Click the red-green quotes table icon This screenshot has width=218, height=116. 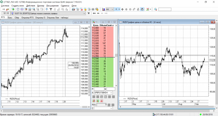pyautogui.click(x=26, y=9)
